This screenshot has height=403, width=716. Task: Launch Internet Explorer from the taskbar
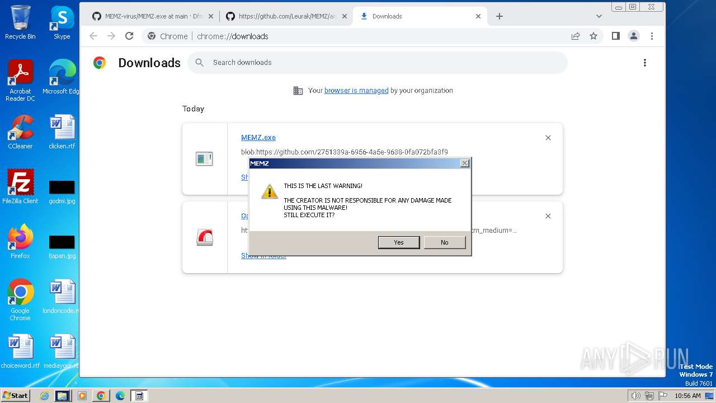pyautogui.click(x=45, y=396)
